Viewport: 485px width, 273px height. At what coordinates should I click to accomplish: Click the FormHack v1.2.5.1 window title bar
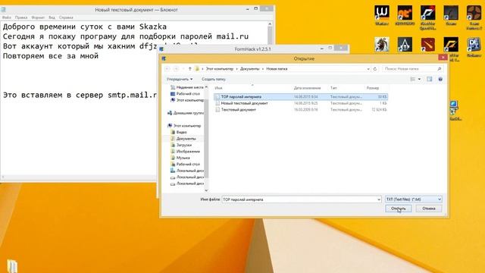coord(252,49)
